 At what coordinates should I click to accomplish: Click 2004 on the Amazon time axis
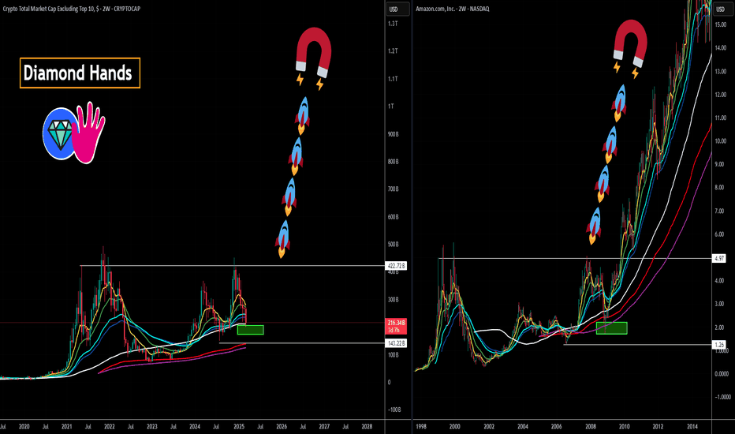(523, 426)
